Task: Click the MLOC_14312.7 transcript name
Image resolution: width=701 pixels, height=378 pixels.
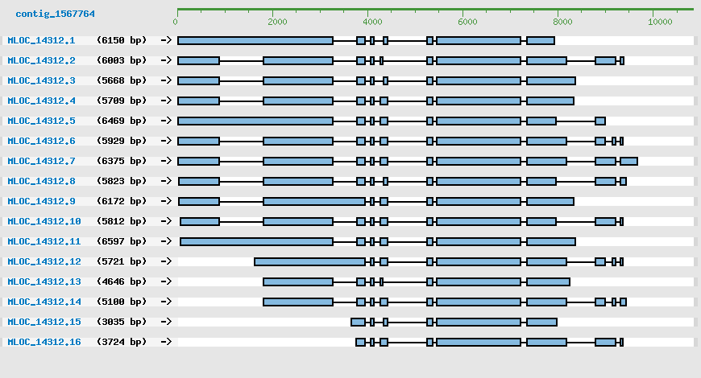Action: pos(41,161)
